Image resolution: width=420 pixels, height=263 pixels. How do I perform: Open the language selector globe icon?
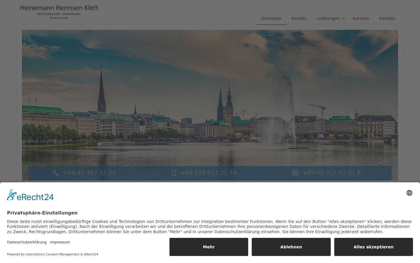click(x=409, y=193)
